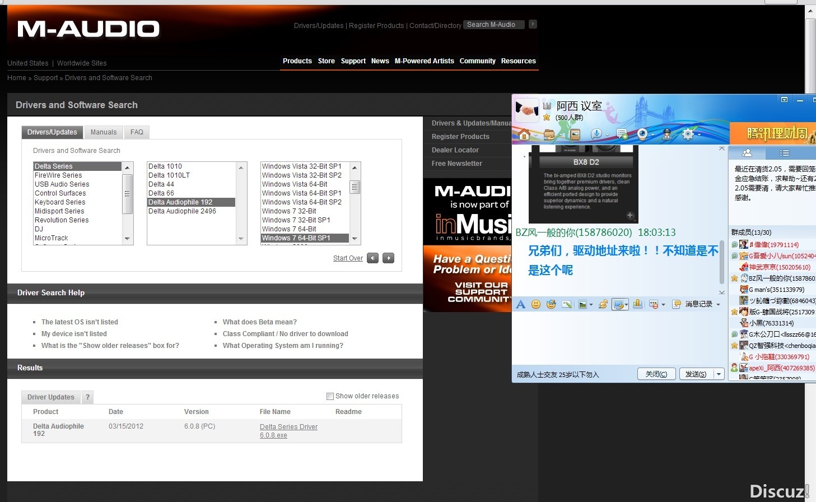Open the send button options dropdown arrow
The height and width of the screenshot is (502, 816).
click(x=719, y=374)
